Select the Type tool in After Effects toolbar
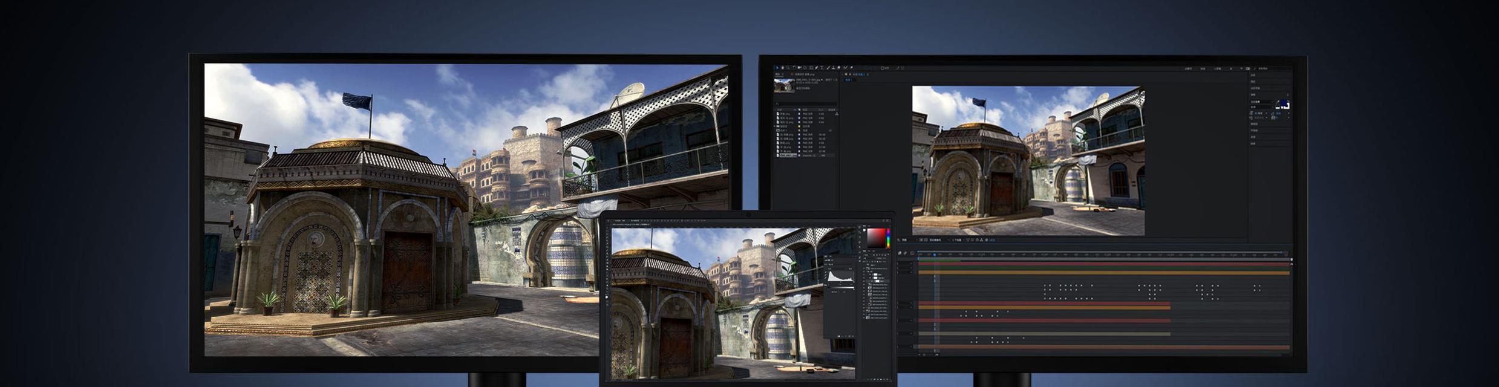1499x387 pixels. click(821, 68)
